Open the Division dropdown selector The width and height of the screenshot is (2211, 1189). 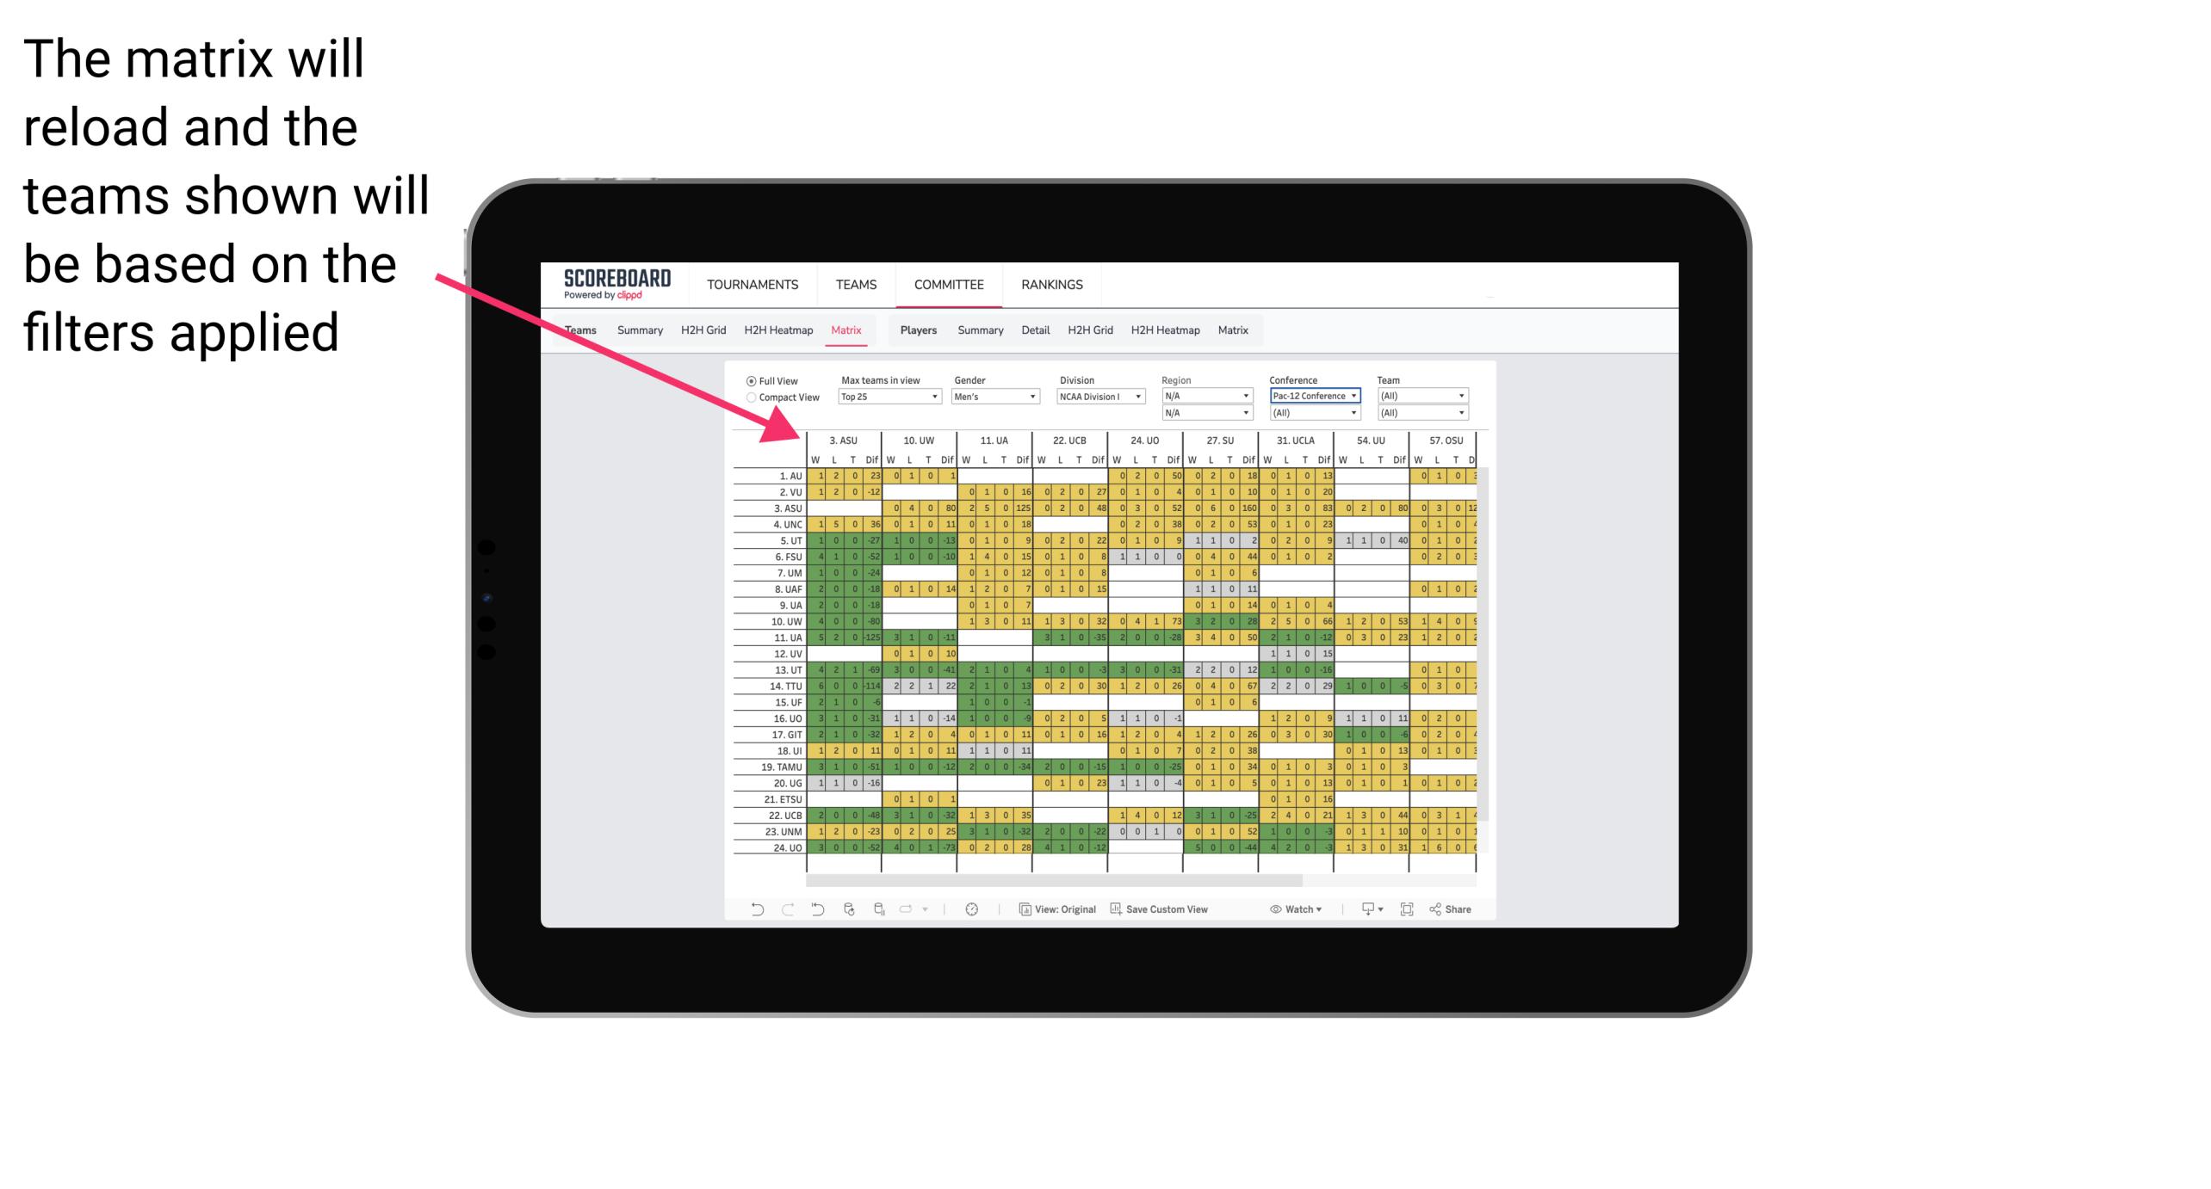(x=1099, y=397)
